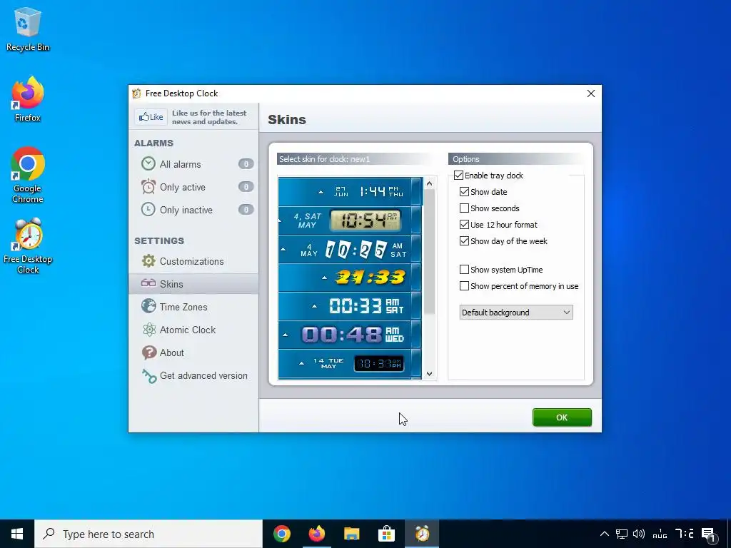Click the All alarms count badge
731x548 pixels.
(x=246, y=164)
